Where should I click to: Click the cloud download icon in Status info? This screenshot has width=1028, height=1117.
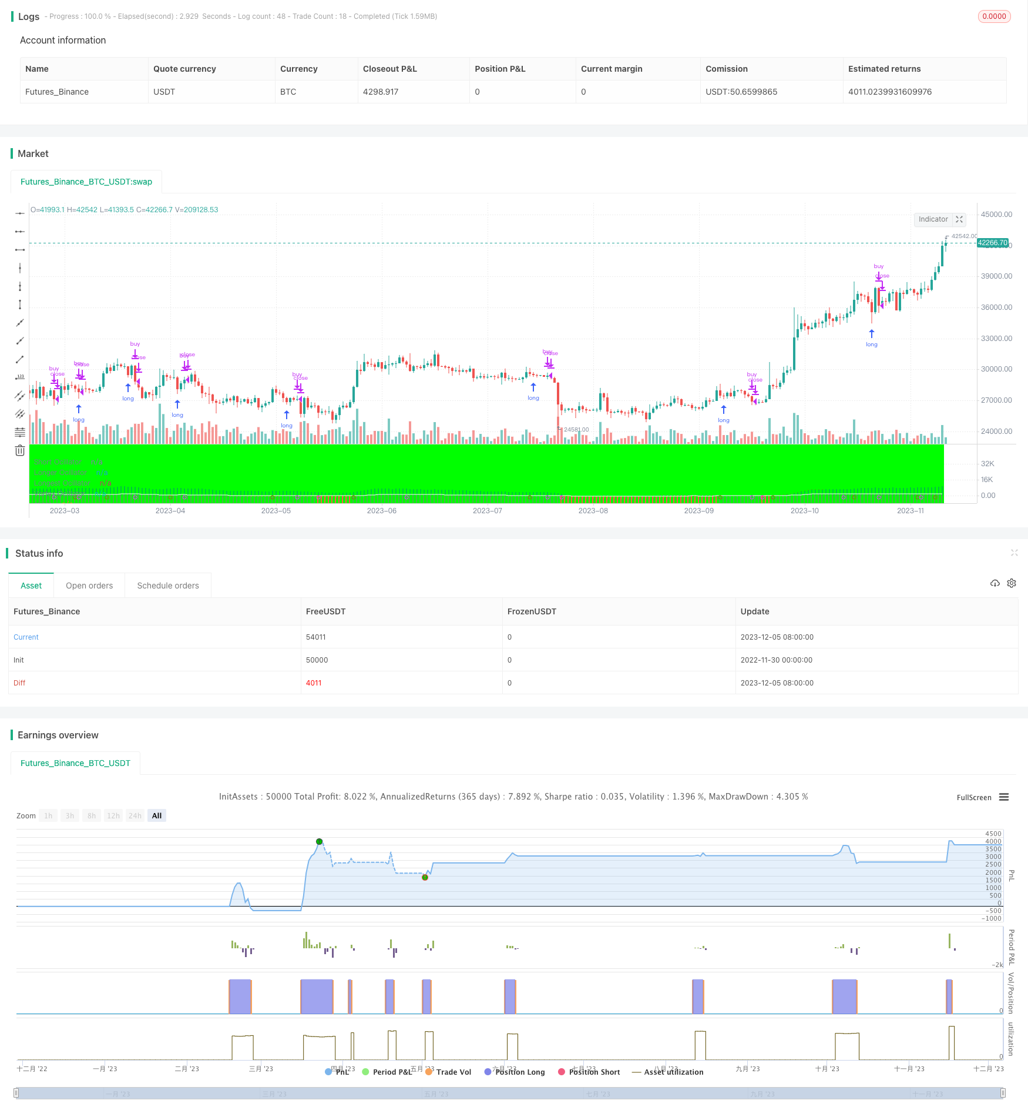point(995,583)
